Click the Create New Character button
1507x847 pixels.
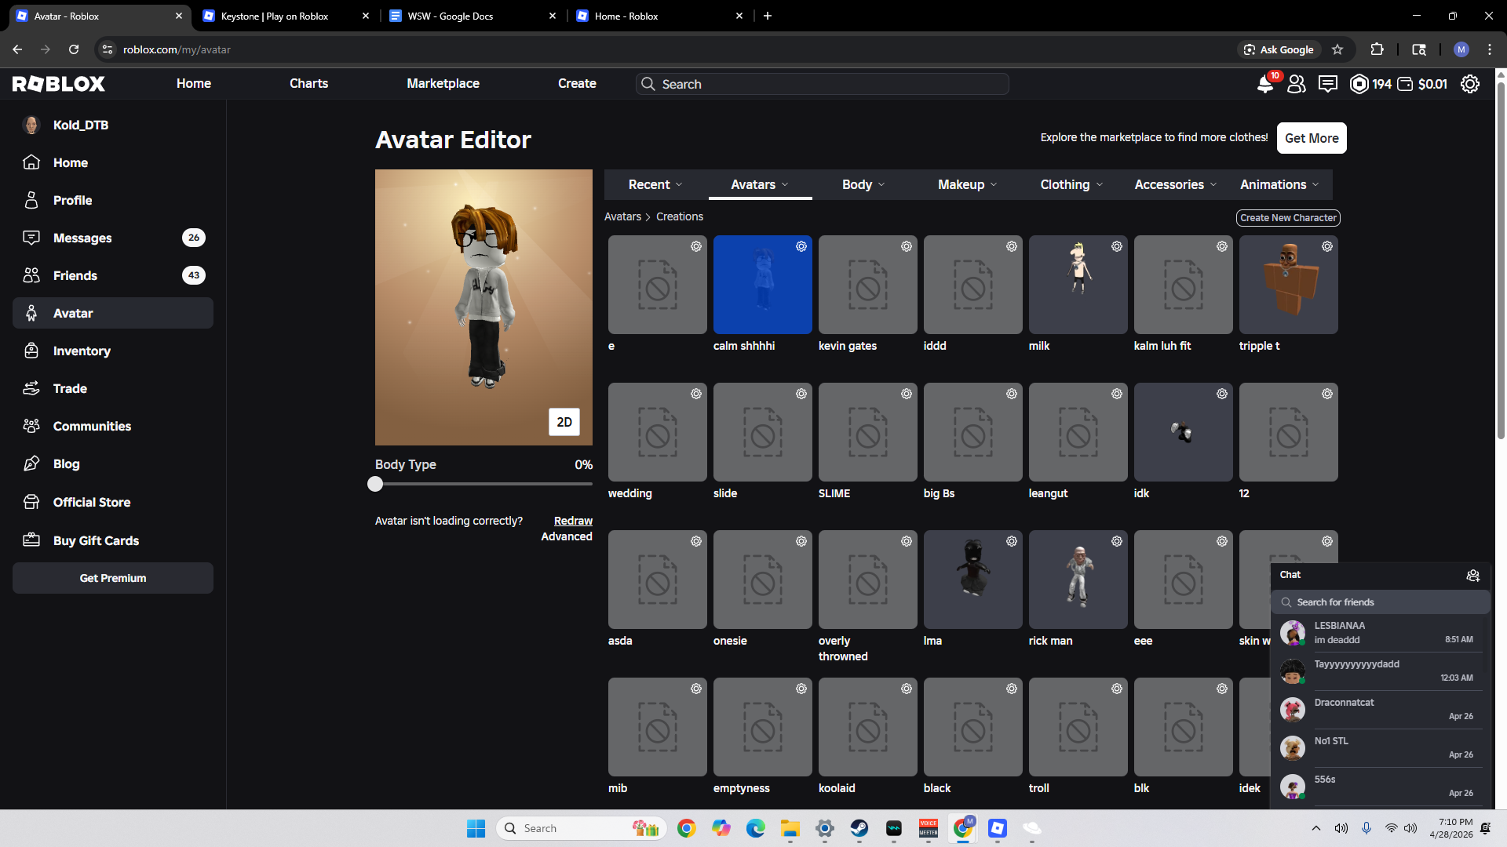click(x=1287, y=218)
